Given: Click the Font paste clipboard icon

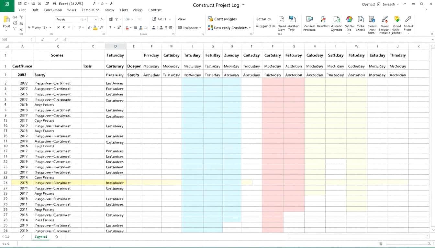Looking at the screenshot, I should (6, 20).
